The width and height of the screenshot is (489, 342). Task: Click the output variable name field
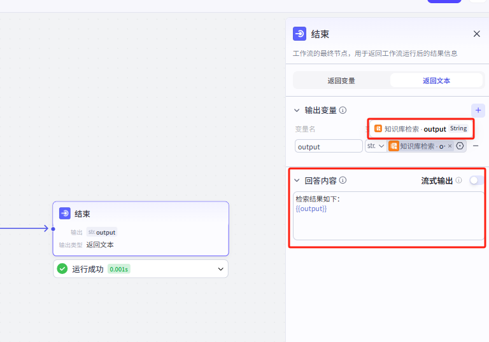pyautogui.click(x=329, y=146)
